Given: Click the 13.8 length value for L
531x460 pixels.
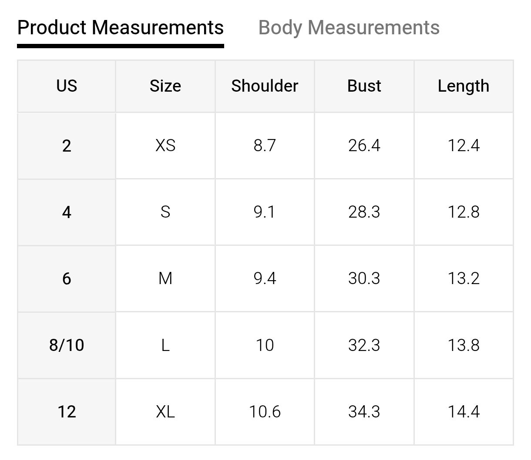Looking at the screenshot, I should click(x=464, y=345).
